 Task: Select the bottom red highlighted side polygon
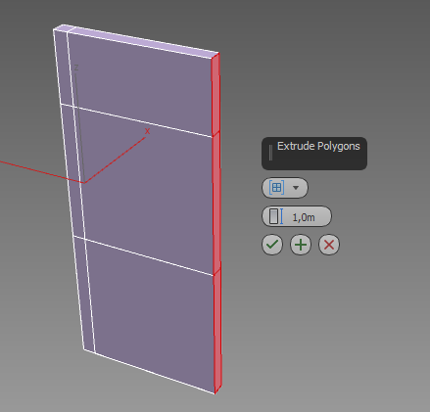coord(217,330)
